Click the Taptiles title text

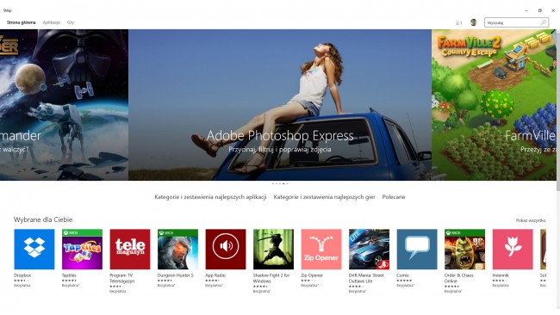tap(69, 275)
